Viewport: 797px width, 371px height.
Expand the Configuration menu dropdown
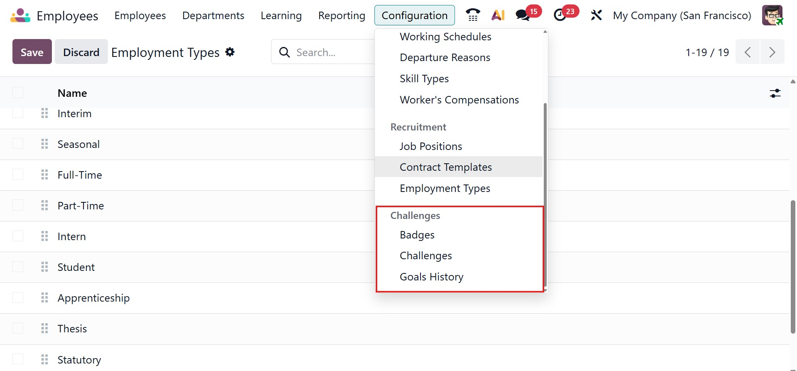[x=414, y=15]
